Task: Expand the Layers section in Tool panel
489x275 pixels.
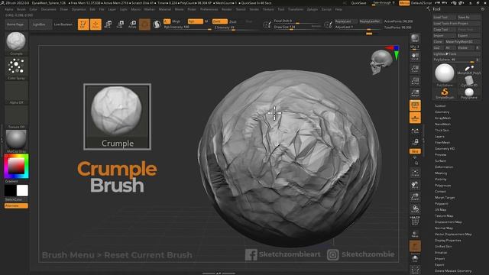Action: (439, 137)
